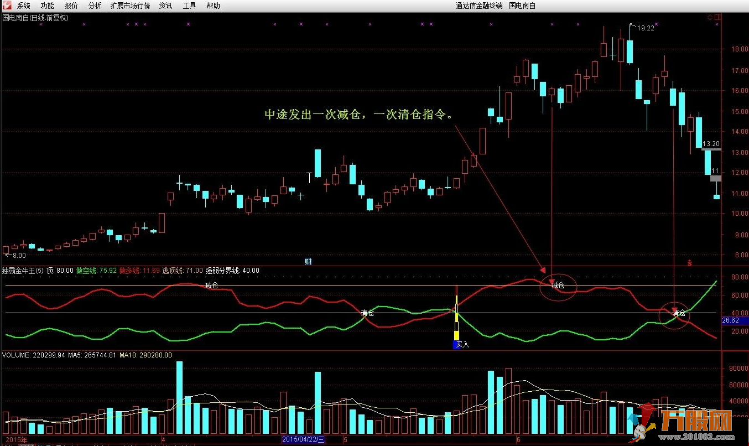Viewport: 749px width, 446px height.
Task: Click the 减仓 signal inside right circle
Action: point(558,286)
